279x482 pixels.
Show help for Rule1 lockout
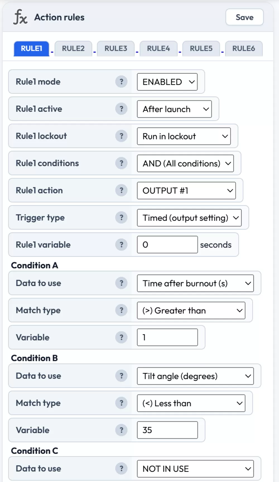click(121, 136)
